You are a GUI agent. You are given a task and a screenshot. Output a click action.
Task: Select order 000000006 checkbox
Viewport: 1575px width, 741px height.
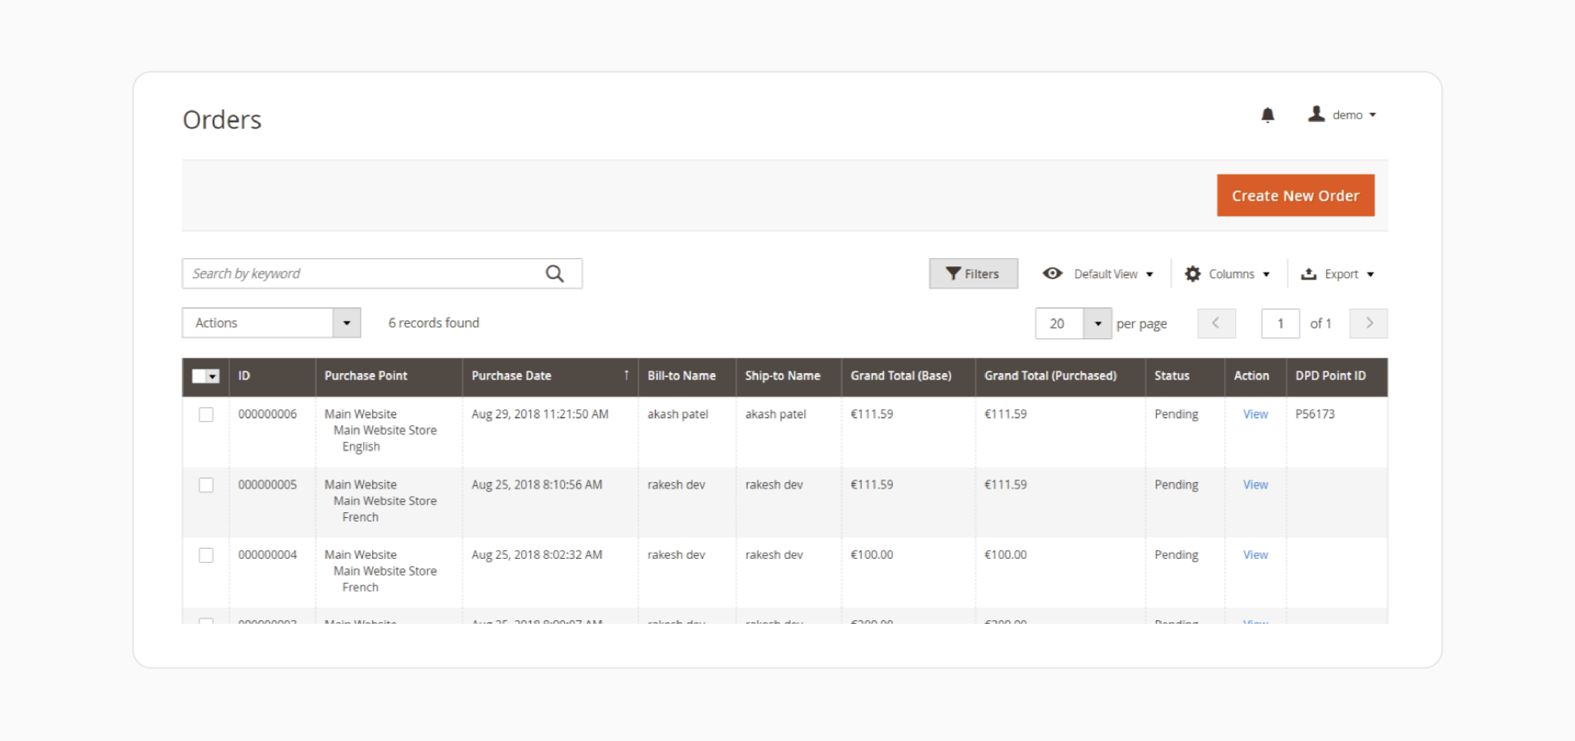[206, 415]
